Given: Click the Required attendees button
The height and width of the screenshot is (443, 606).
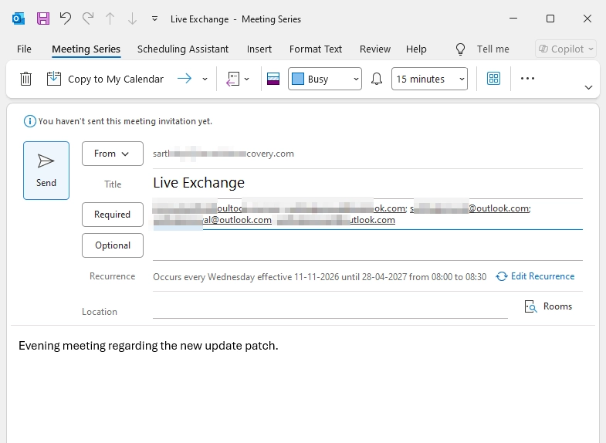Looking at the screenshot, I should [x=113, y=215].
